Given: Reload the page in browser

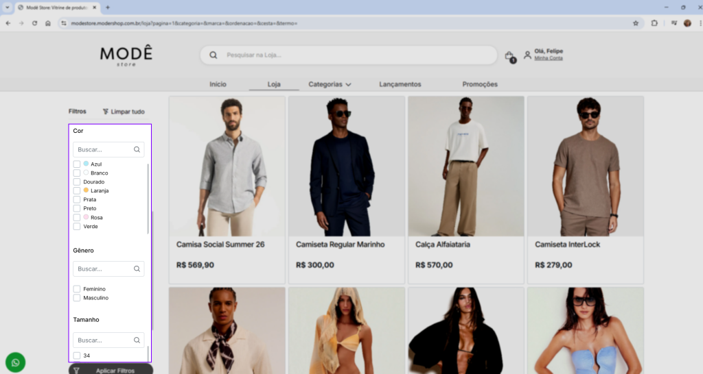Looking at the screenshot, I should tap(34, 23).
